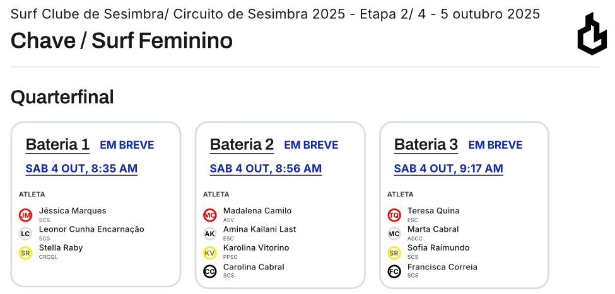Click Leonor Cunha Encarnação LC avatar

click(25, 234)
